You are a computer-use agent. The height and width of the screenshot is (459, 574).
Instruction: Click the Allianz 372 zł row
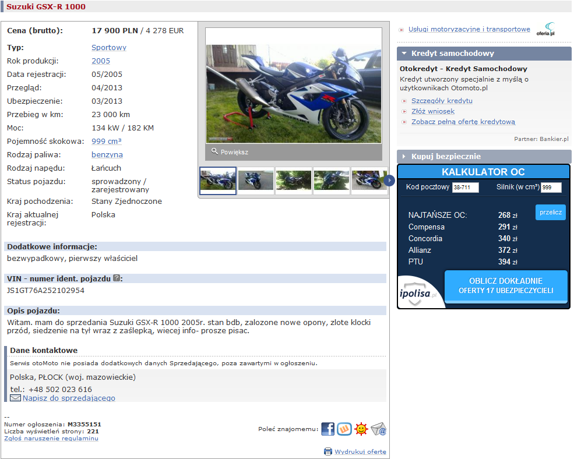(463, 250)
